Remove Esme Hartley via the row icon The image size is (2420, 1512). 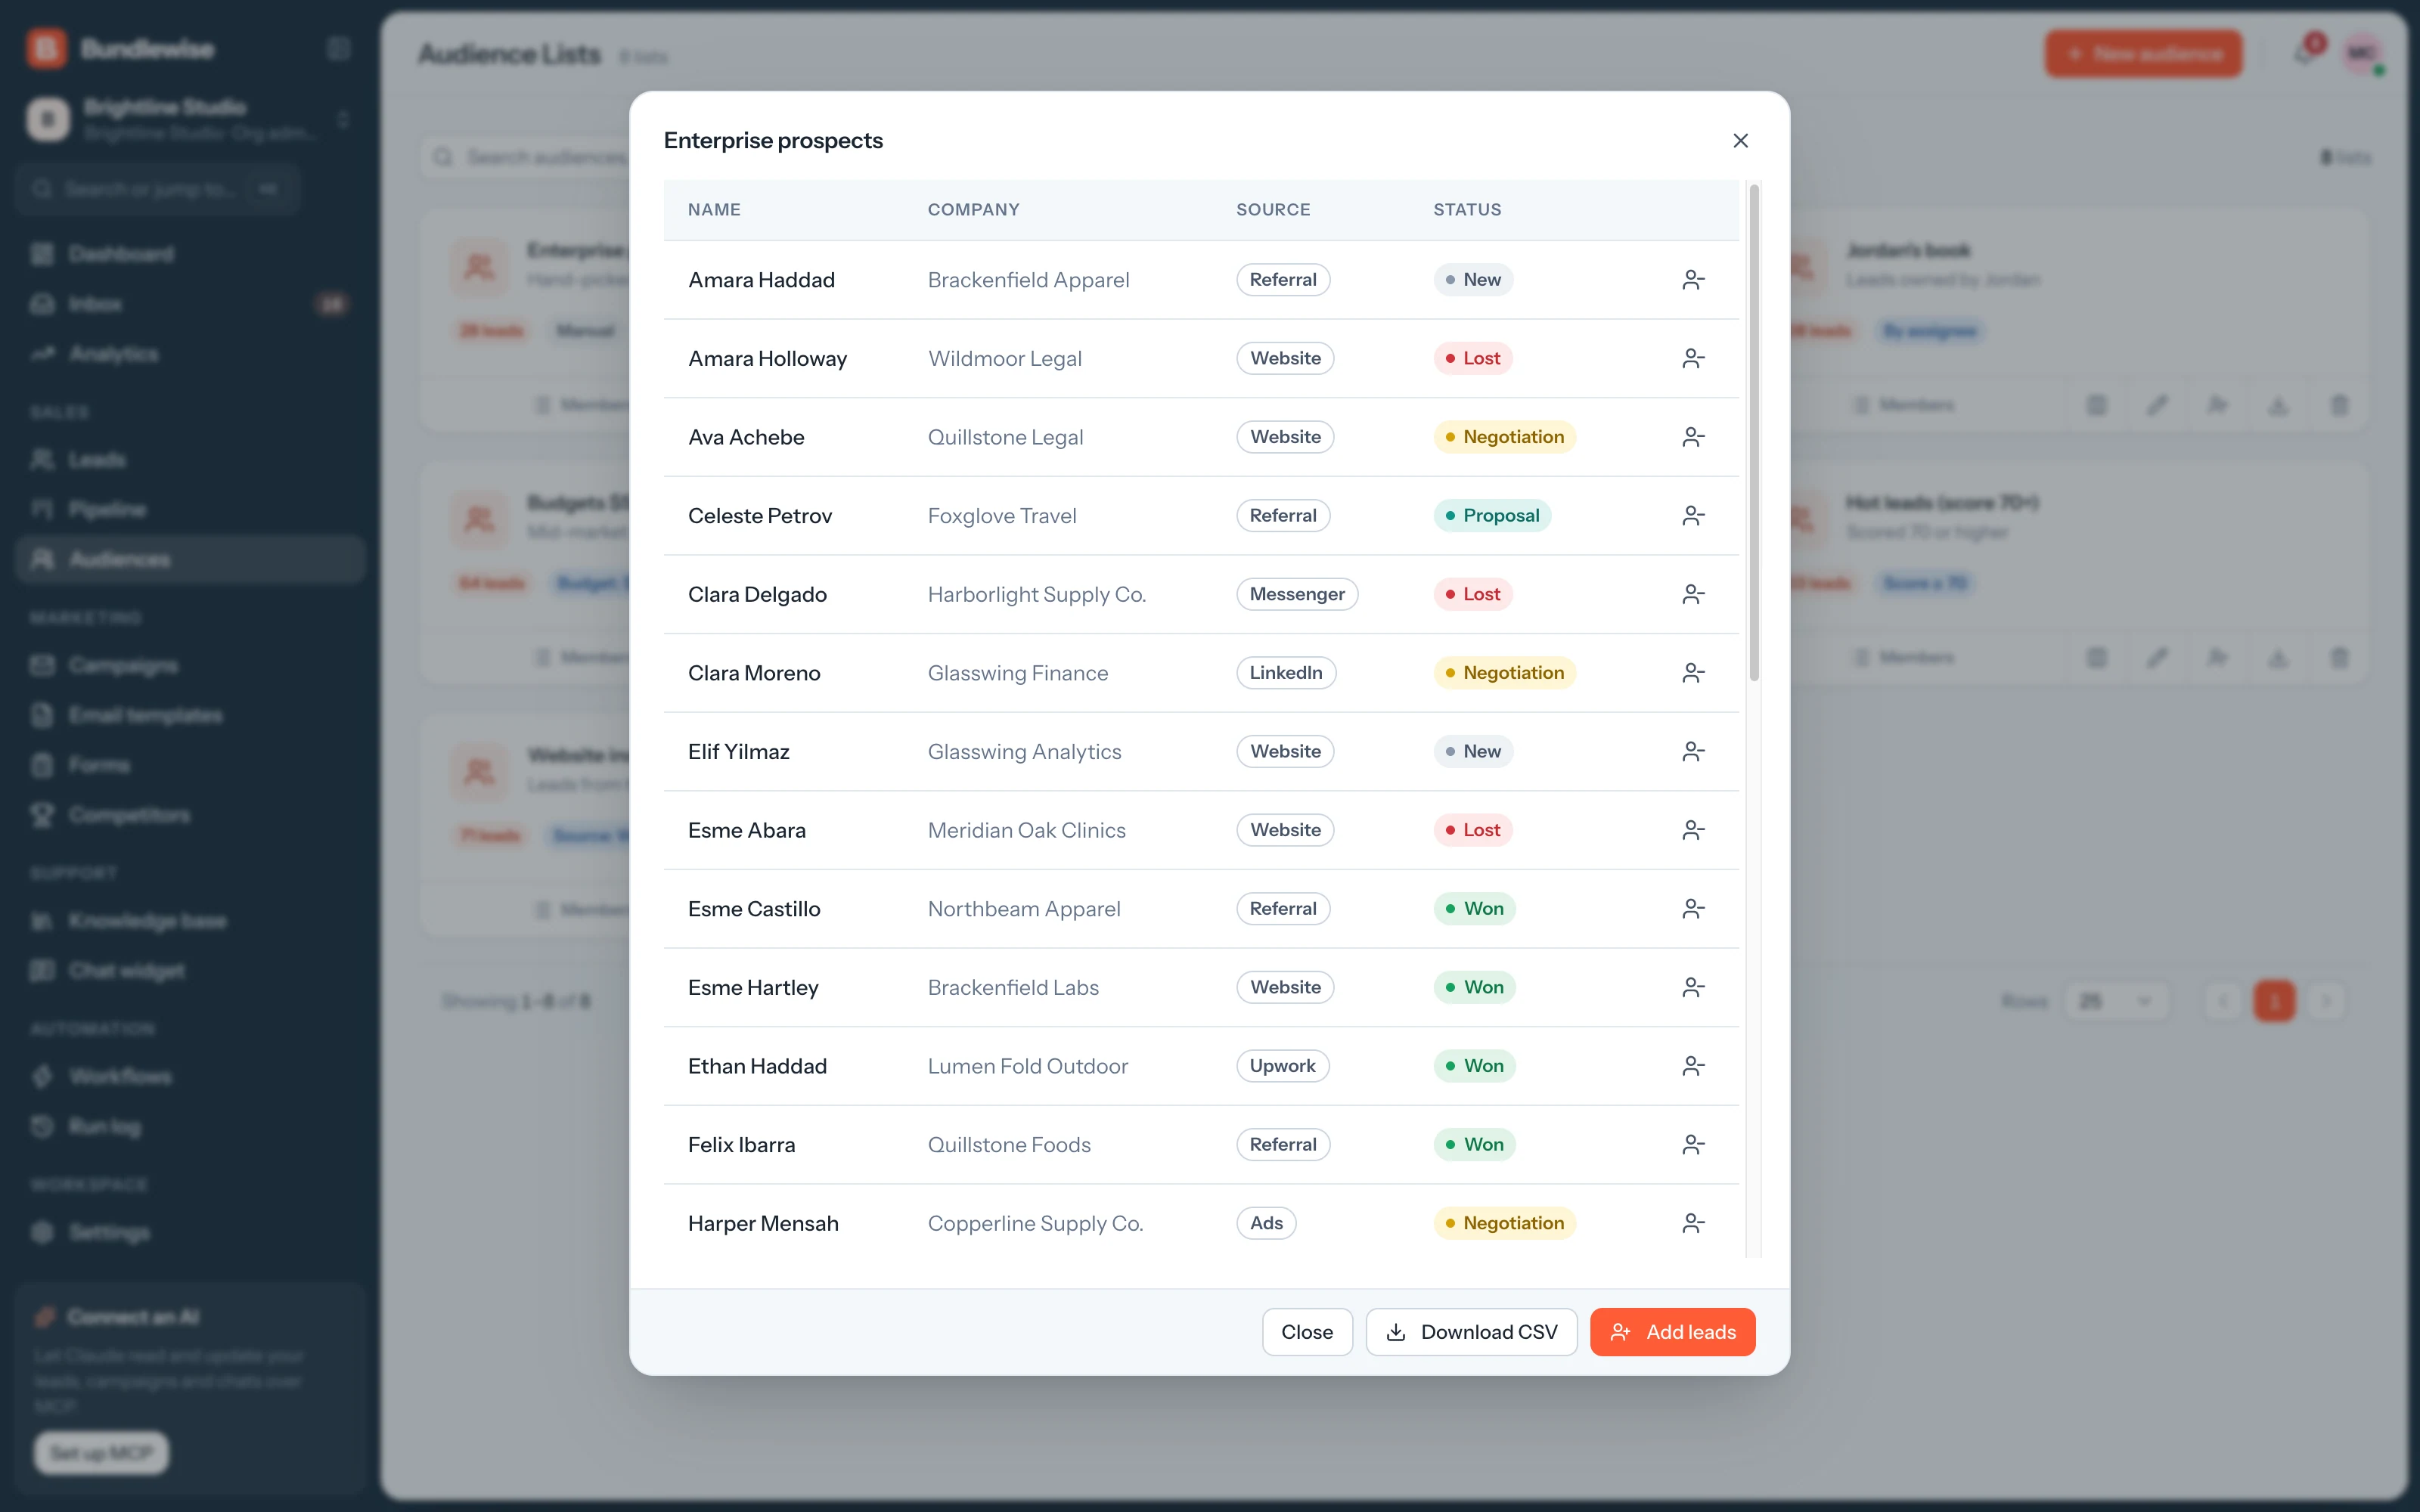[1693, 988]
